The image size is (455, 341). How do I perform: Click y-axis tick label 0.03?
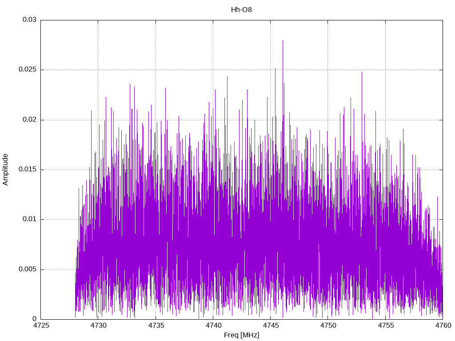tap(30, 20)
